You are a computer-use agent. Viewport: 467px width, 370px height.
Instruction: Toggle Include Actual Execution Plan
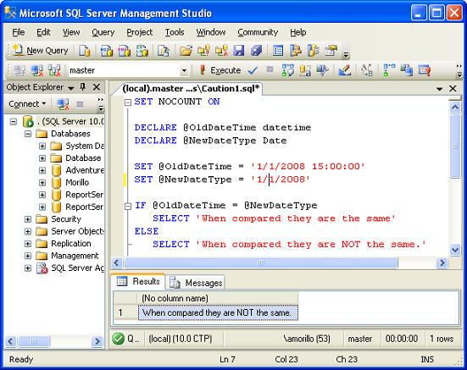(389, 70)
